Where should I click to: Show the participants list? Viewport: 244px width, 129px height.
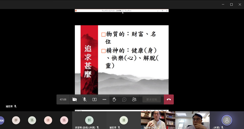click(134, 99)
